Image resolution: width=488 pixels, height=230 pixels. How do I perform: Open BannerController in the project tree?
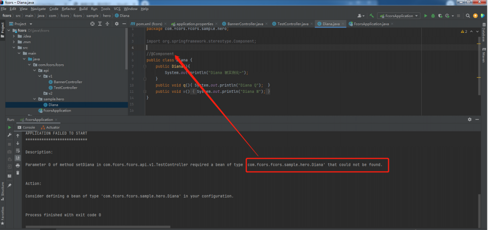pyautogui.click(x=68, y=82)
